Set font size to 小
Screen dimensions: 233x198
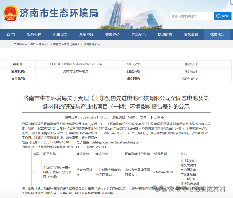162,117
